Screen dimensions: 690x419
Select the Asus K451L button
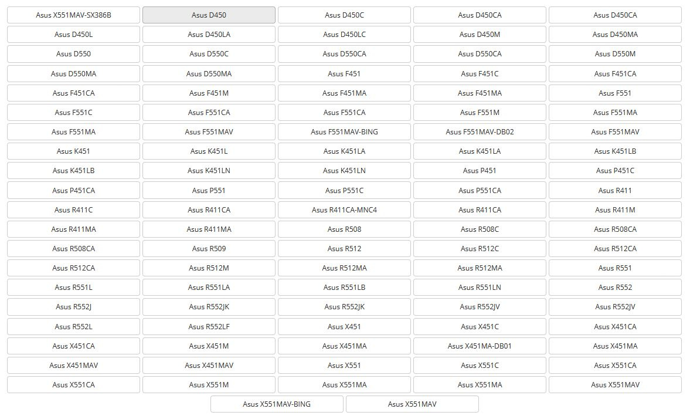click(x=209, y=151)
